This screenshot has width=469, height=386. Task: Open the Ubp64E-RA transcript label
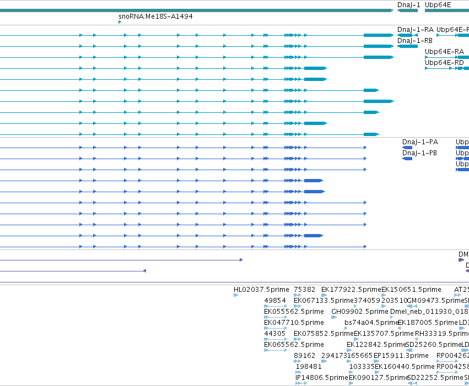pos(444,52)
